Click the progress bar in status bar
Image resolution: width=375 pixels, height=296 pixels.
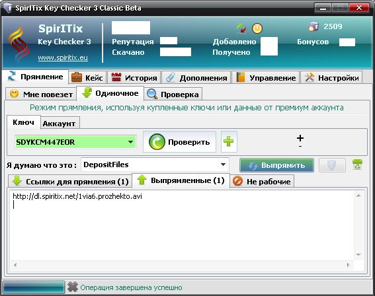(34, 287)
